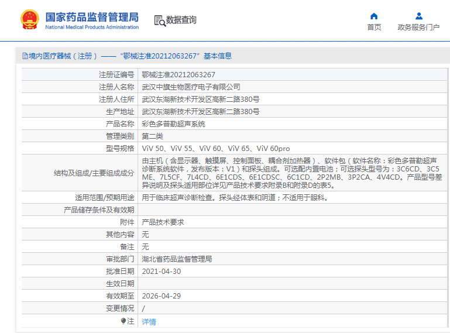
Task: Click the house-shaped 首页 icon
Action: coord(374,16)
